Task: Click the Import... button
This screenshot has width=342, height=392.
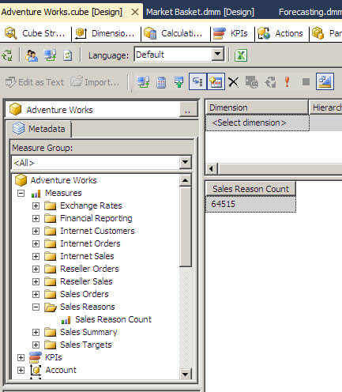Action: (96, 82)
